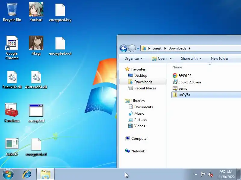The image size is (241, 180).
Task: Select the encrypted.out file on desktop
Action: click(x=60, y=46)
